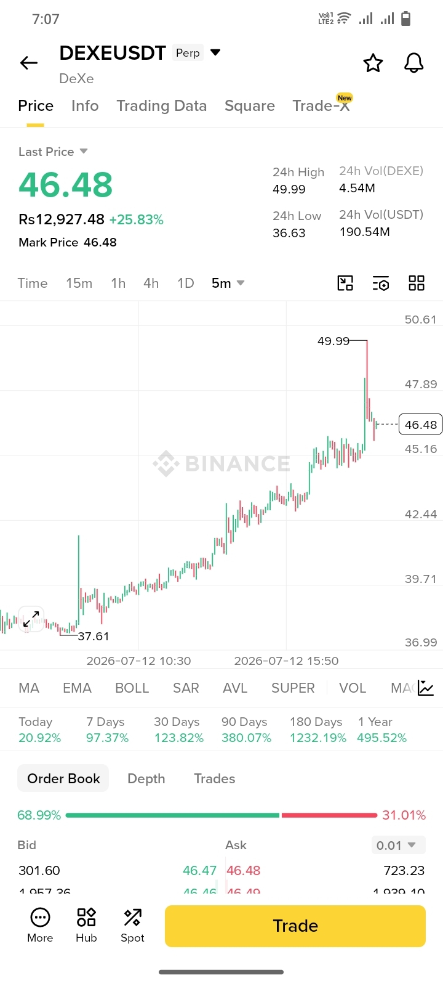Select the 1D chart interval
443x986 pixels.
pos(186,283)
